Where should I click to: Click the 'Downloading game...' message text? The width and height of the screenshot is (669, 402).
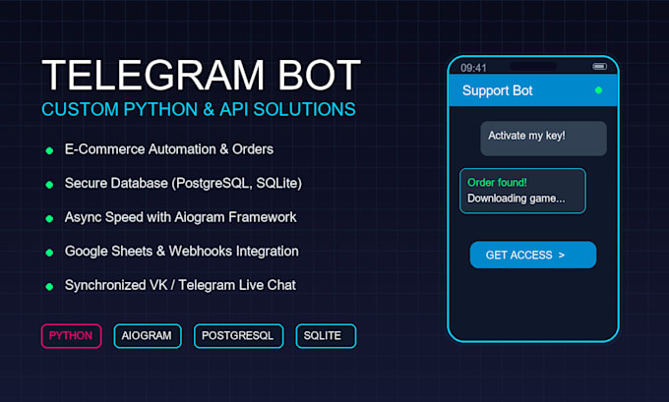pyautogui.click(x=517, y=199)
